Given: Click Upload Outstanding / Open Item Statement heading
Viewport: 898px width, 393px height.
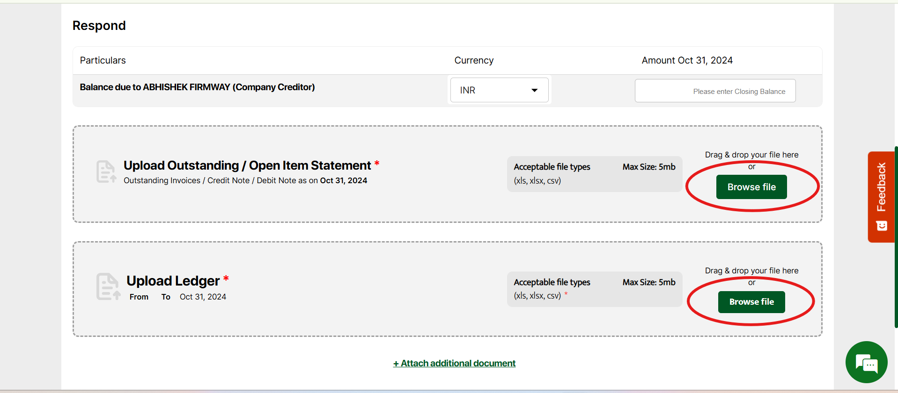Looking at the screenshot, I should [x=247, y=165].
